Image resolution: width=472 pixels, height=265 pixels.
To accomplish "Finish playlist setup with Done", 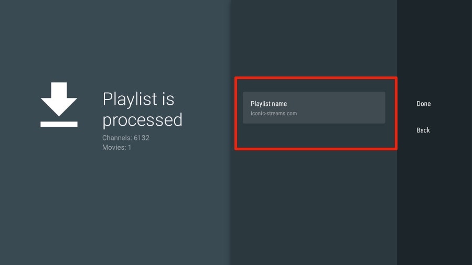I will click(423, 104).
